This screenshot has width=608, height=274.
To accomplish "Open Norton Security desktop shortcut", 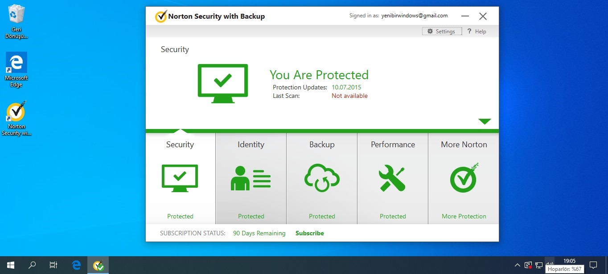I will 16,118.
